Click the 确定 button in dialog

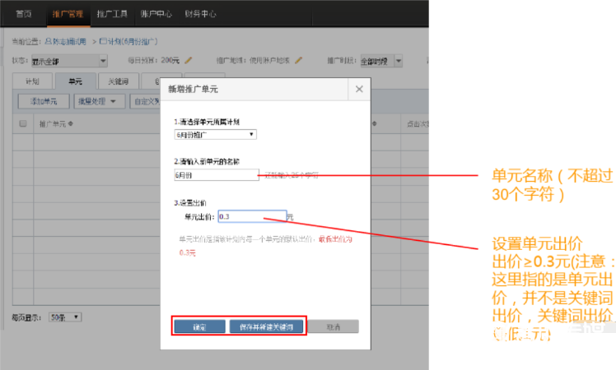tap(199, 326)
